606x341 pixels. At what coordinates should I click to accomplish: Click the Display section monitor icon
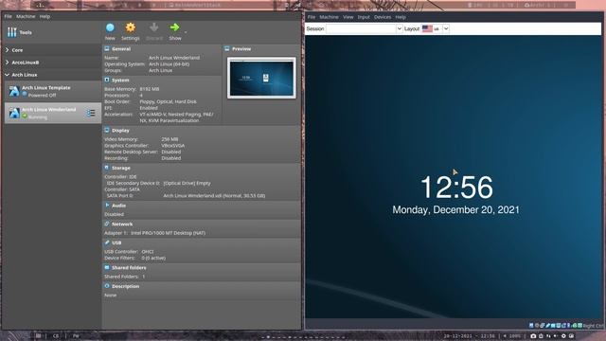[107, 131]
